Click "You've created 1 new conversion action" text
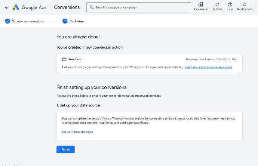Screen dimensions: 258x166 point(89,47)
